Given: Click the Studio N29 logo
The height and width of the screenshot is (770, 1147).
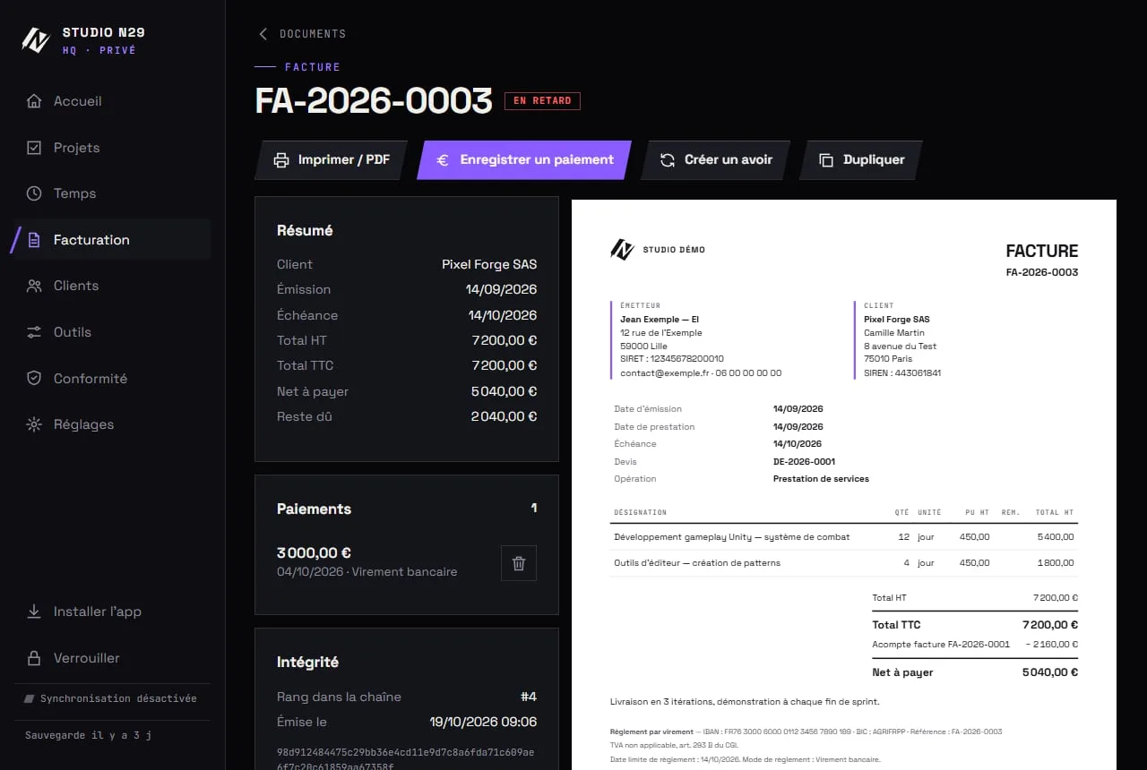Looking at the screenshot, I should (x=35, y=40).
